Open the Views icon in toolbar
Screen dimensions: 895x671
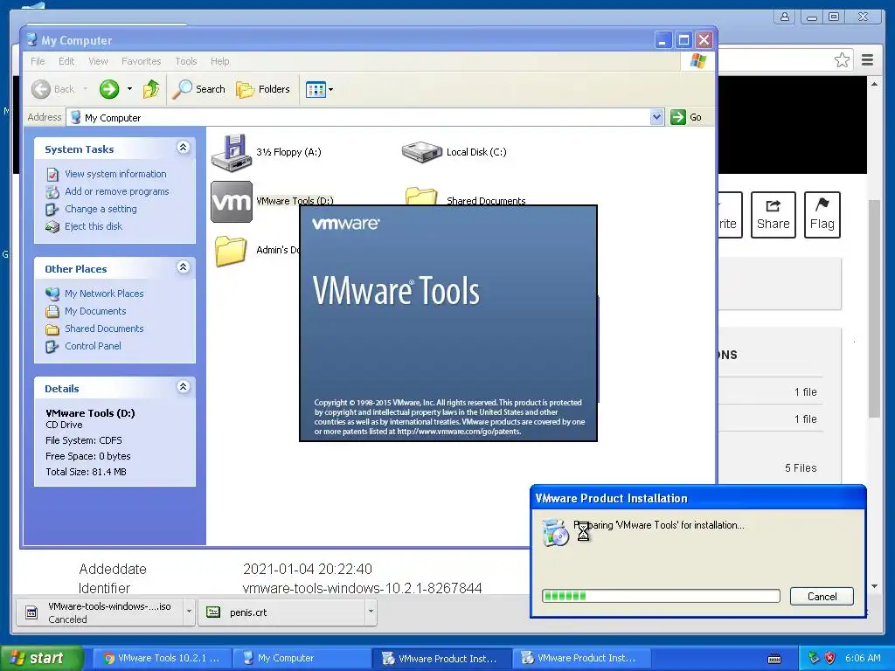(315, 90)
